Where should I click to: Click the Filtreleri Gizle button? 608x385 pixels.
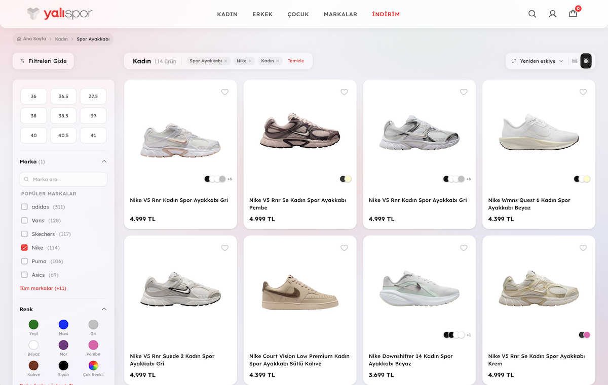(43, 61)
